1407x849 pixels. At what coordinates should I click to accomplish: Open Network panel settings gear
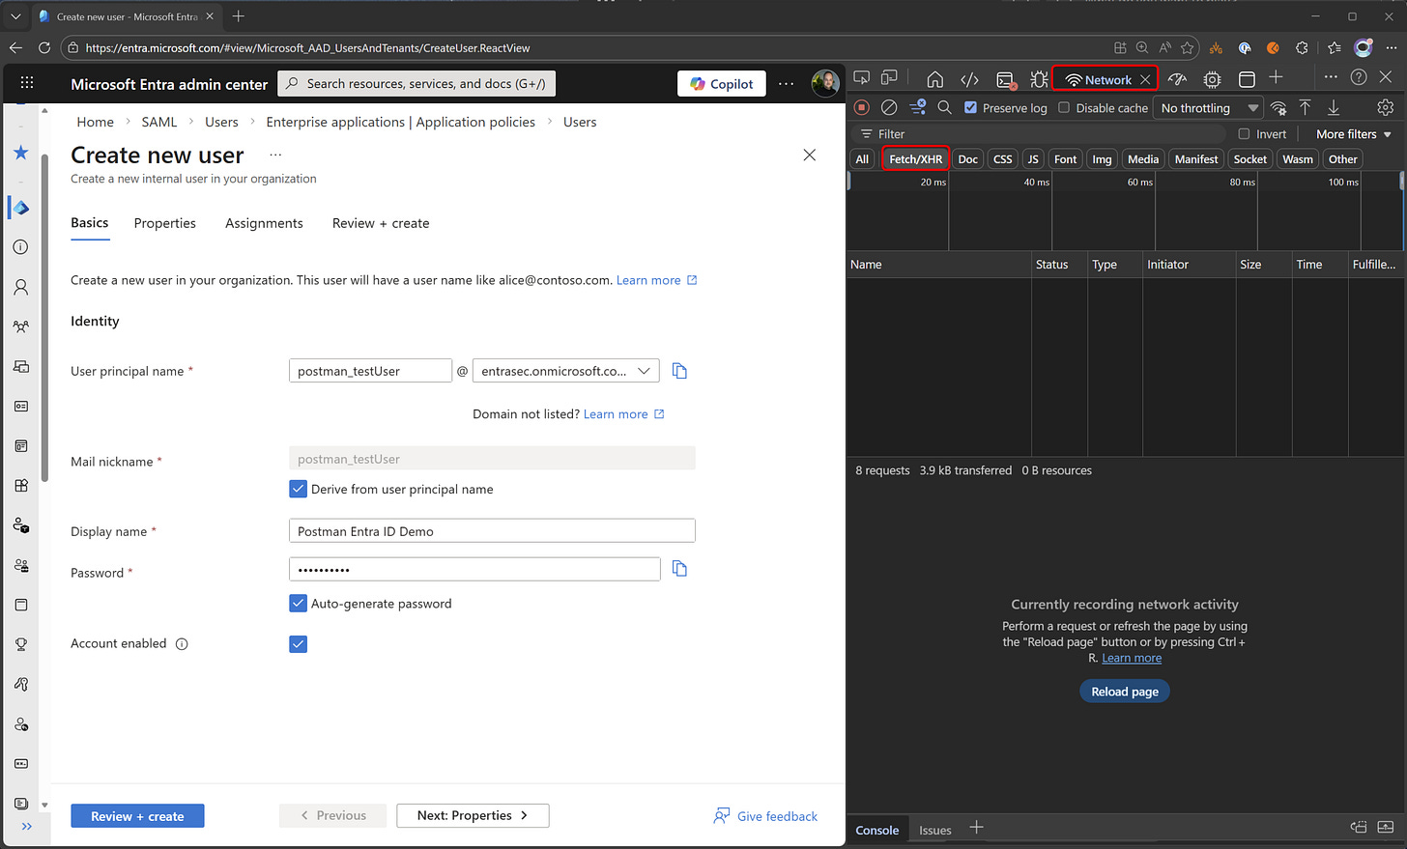pyautogui.click(x=1386, y=107)
